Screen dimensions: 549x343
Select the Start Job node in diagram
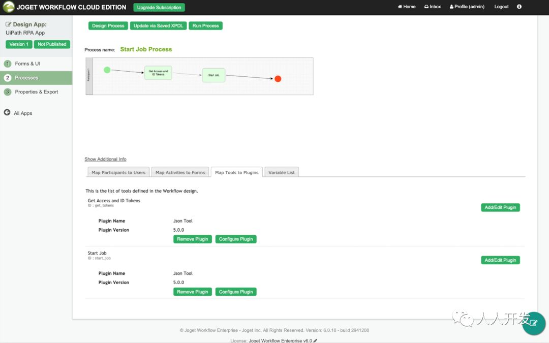tap(213, 75)
